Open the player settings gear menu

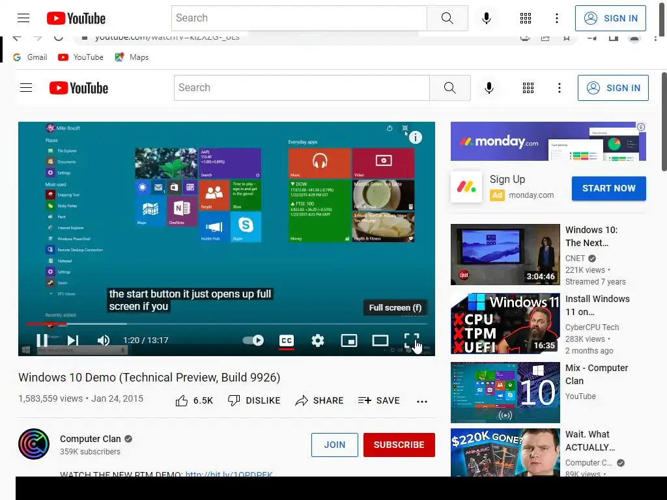pos(318,340)
